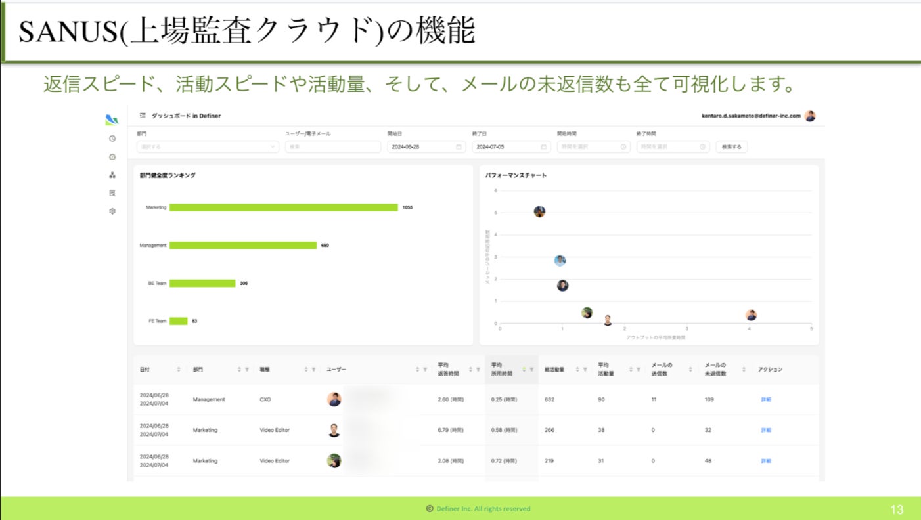Expand the 部門 department dropdown
This screenshot has height=520, width=921.
coord(208,147)
